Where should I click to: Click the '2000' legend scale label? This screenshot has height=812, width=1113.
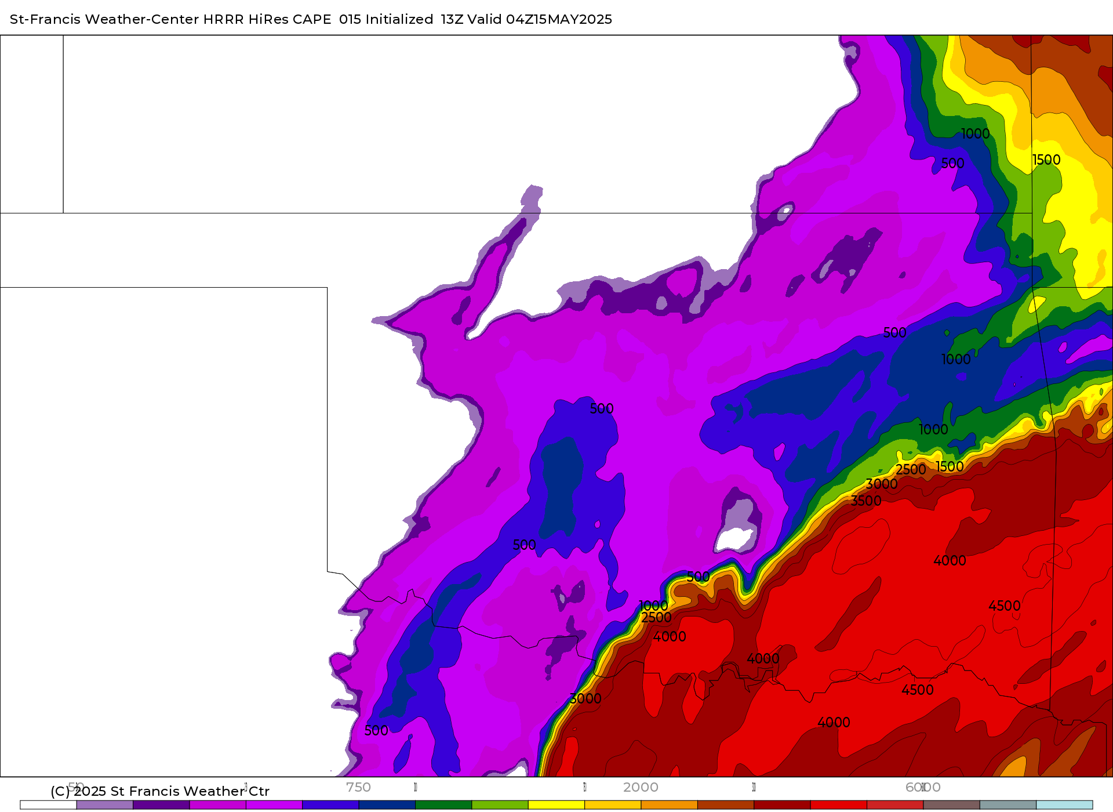(641, 787)
